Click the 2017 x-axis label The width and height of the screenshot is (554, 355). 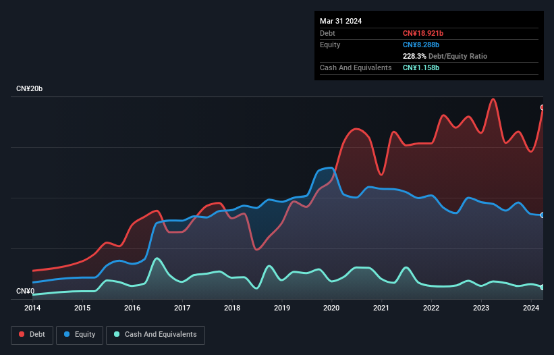182,308
